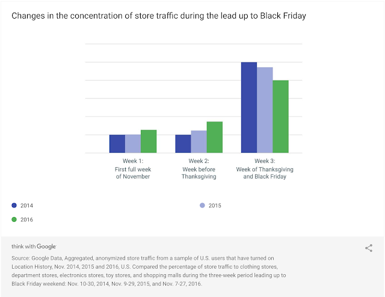Click the Week 1 dark blue 2014 bar
The height and width of the screenshot is (297, 385).
tap(117, 144)
